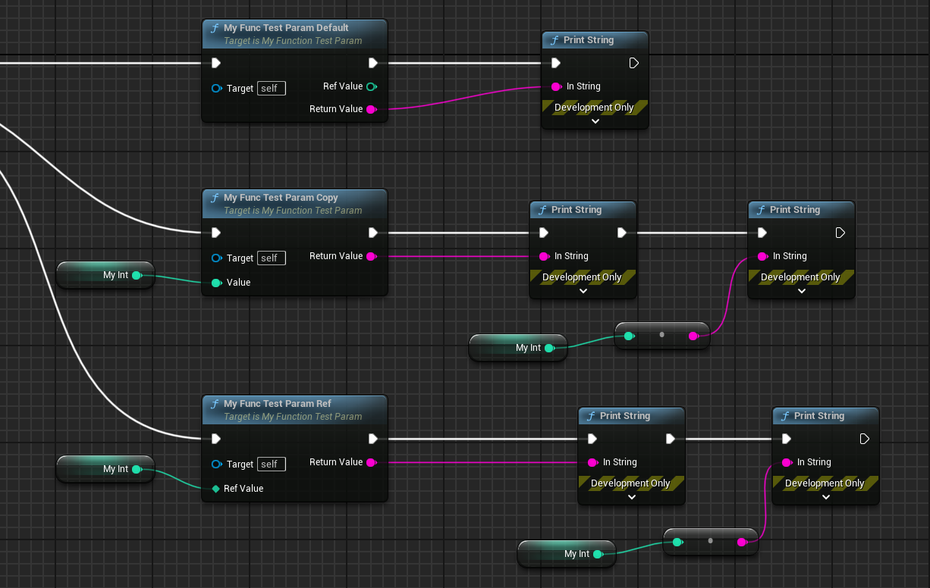This screenshot has height=588, width=930.
Task: Click the self field on My Func Test Param Copy
Action: [271, 258]
